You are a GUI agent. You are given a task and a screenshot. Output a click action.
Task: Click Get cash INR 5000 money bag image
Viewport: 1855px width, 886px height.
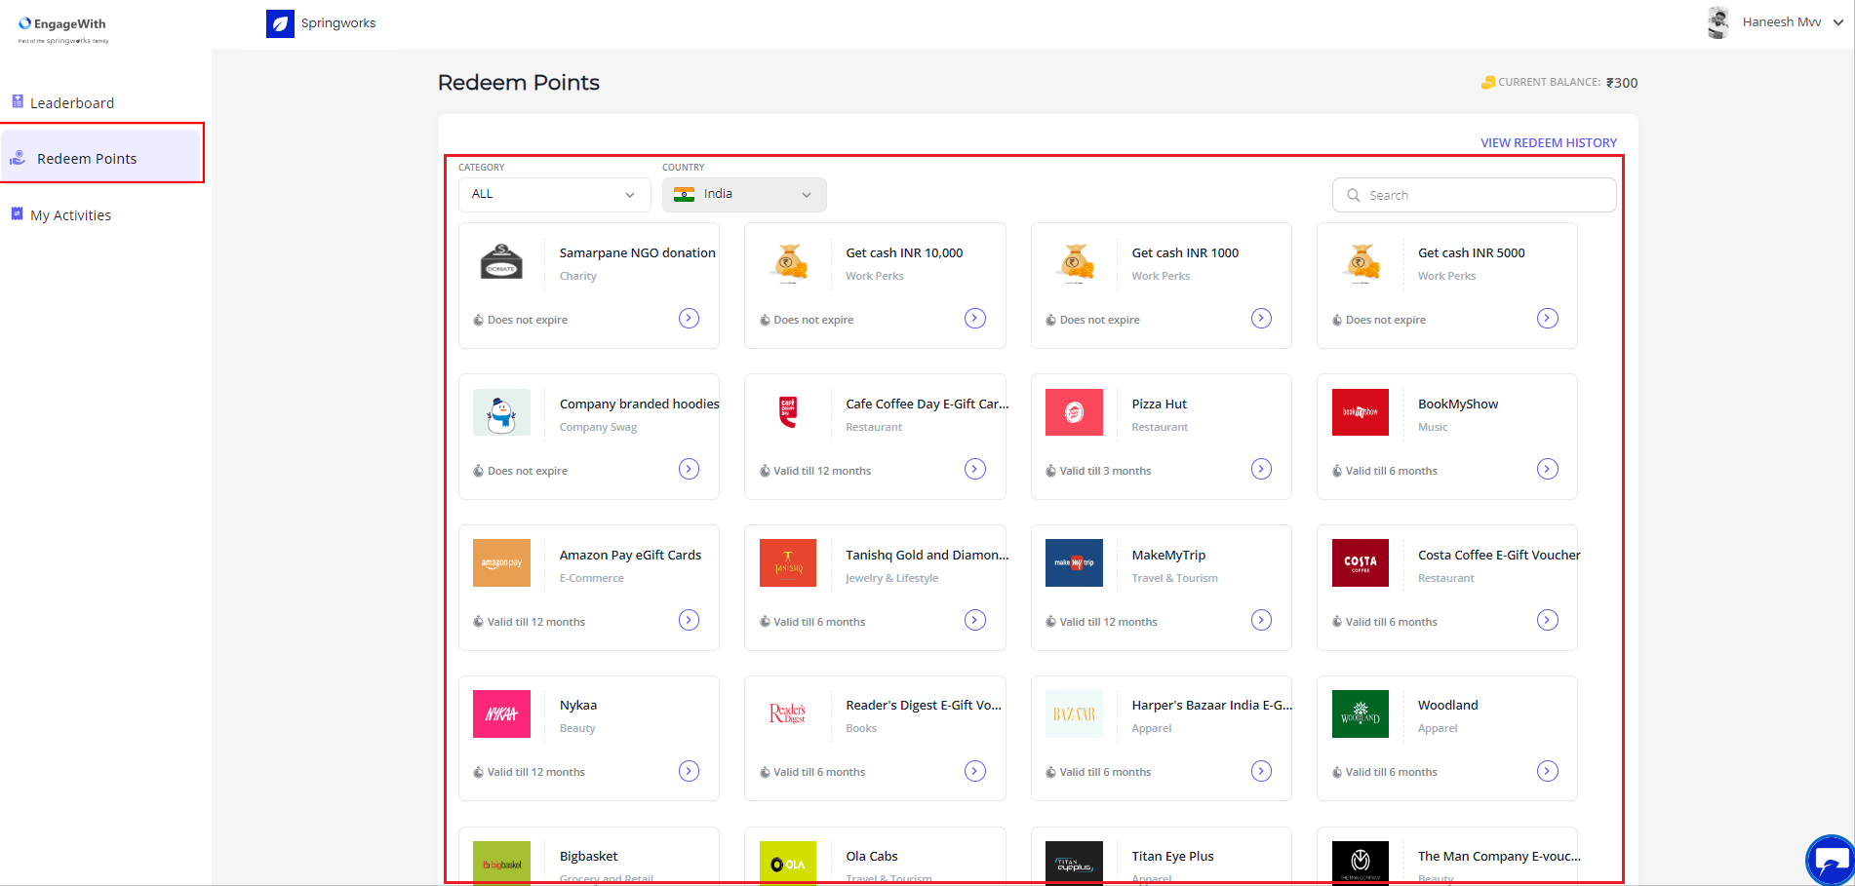point(1361,263)
